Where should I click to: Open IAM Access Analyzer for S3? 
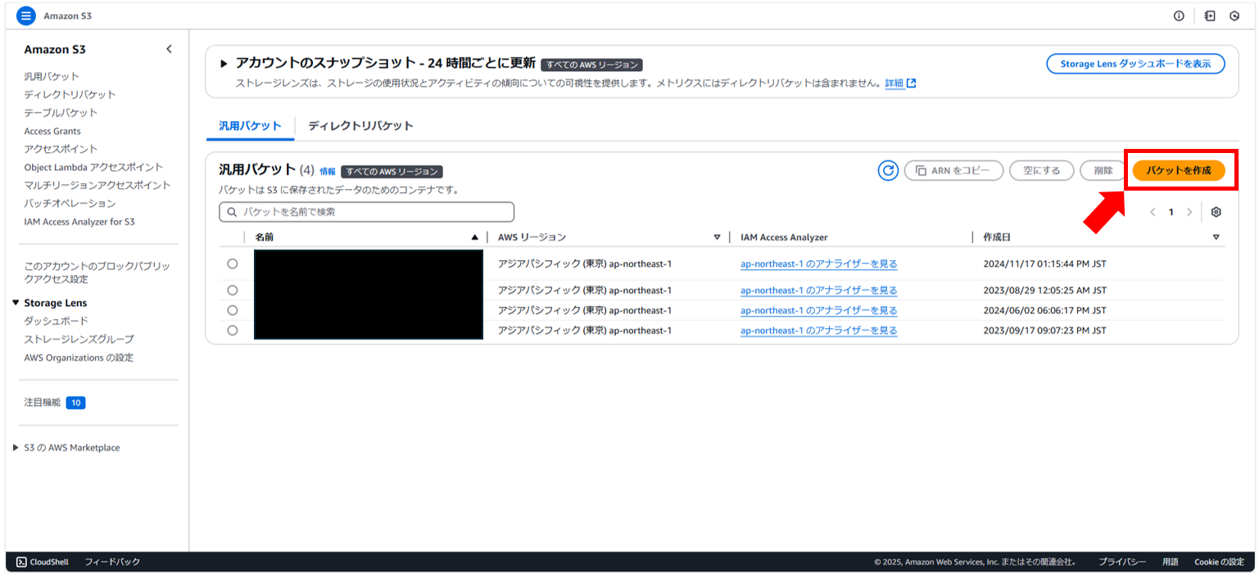[79, 222]
